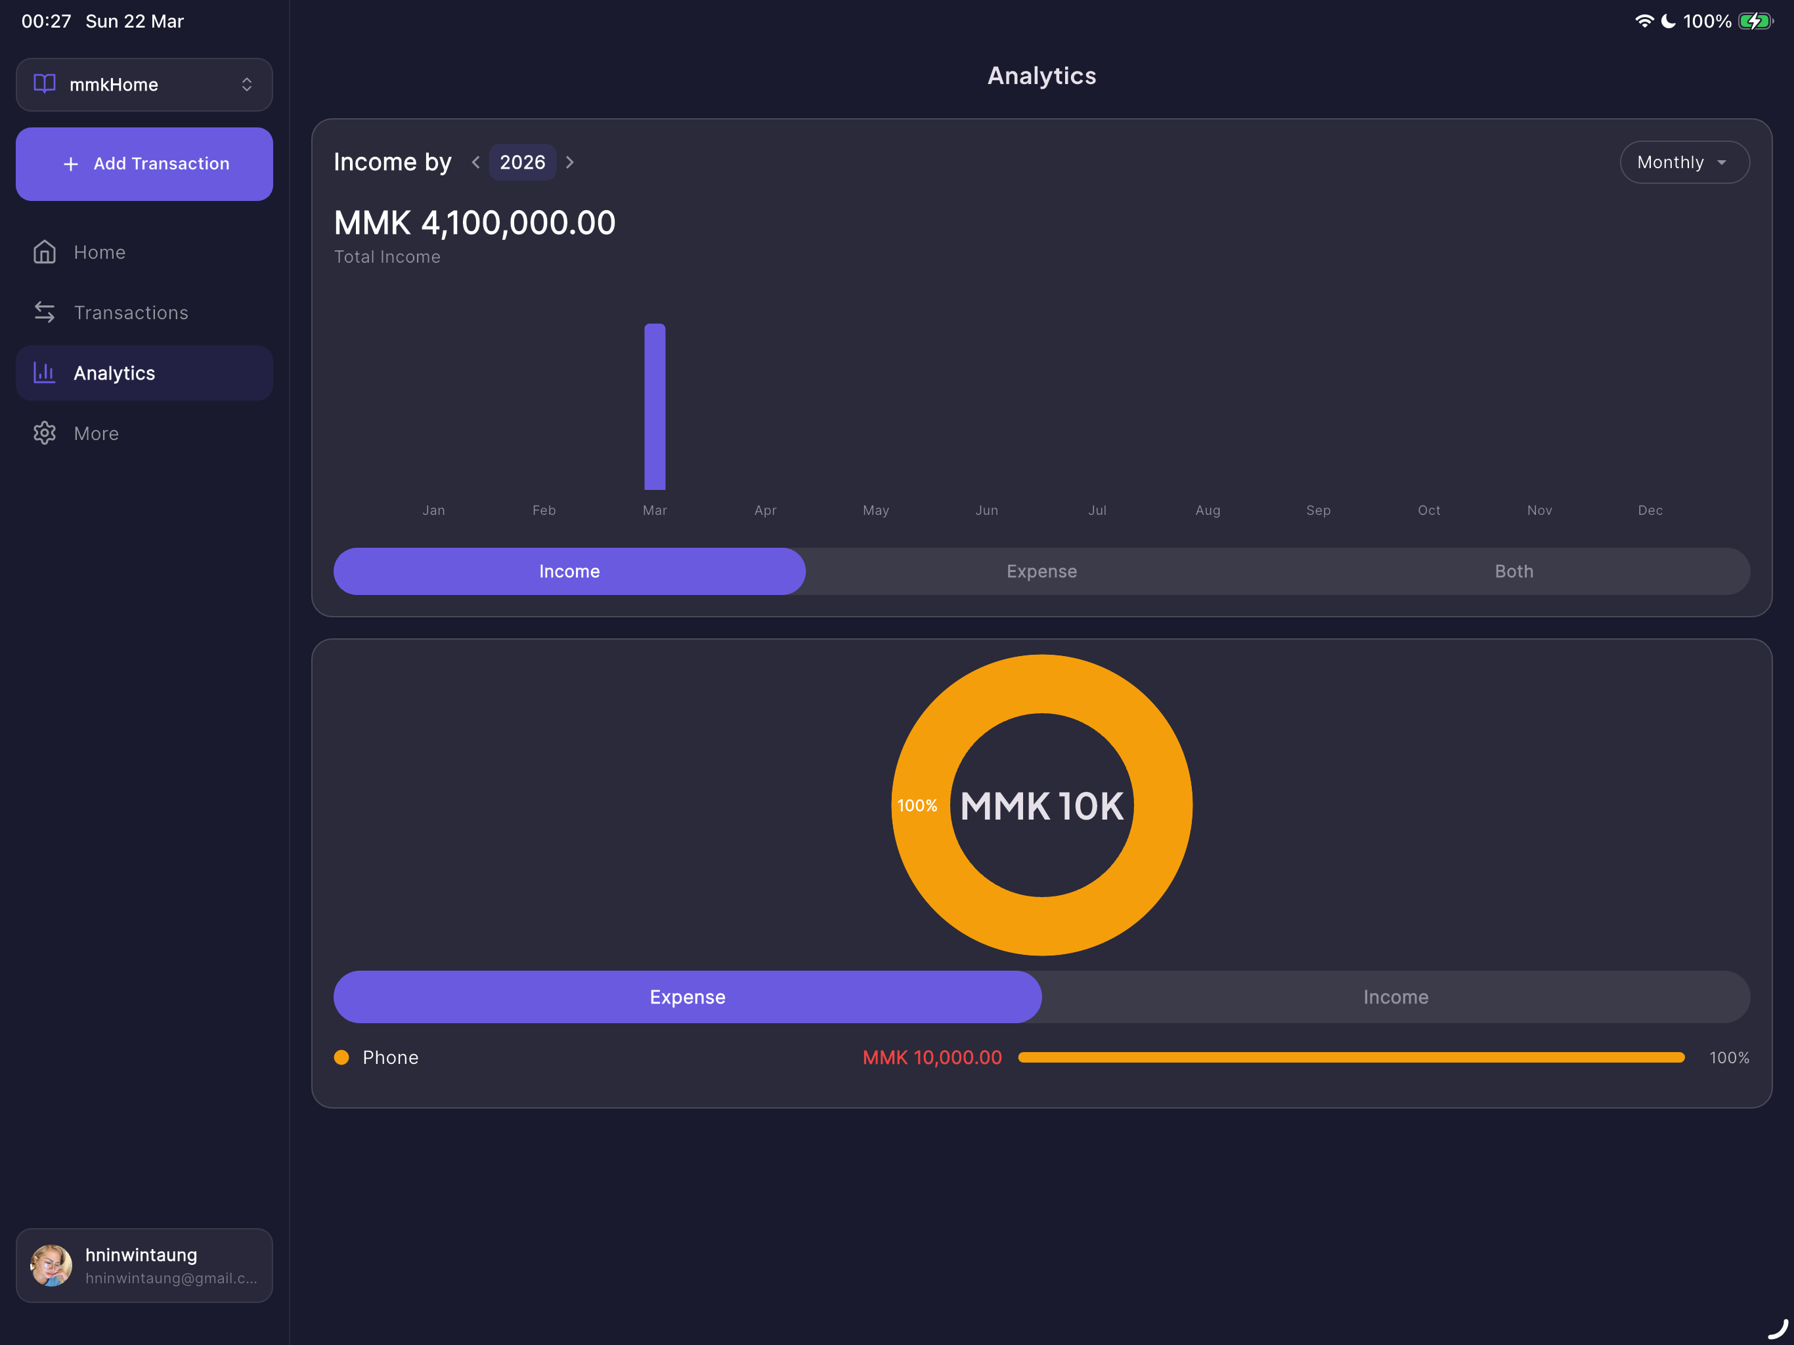
Task: Click the MMK 10K donut center label
Action: click(x=1042, y=806)
